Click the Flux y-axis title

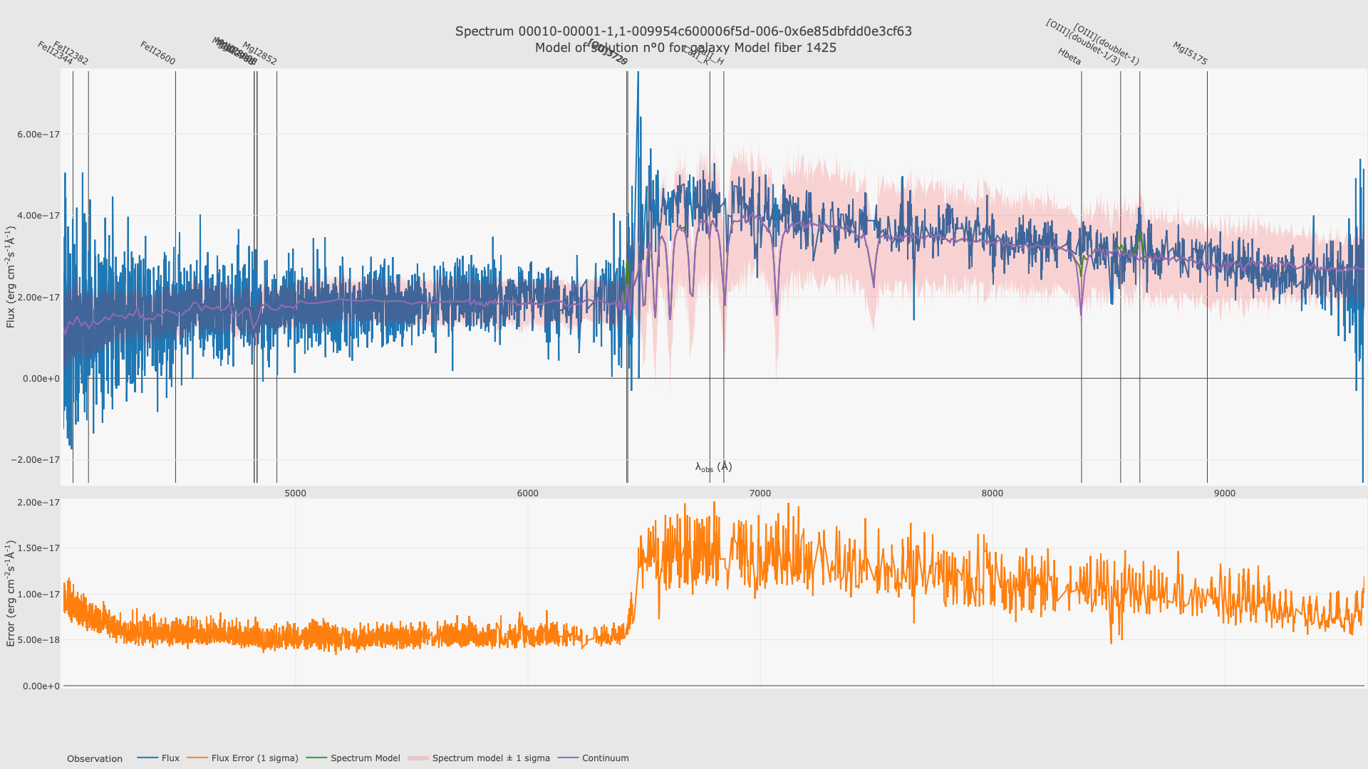tap(11, 277)
